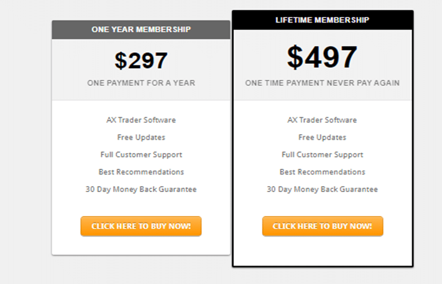Click the dollar sign of the $497 price

[x=295, y=57]
